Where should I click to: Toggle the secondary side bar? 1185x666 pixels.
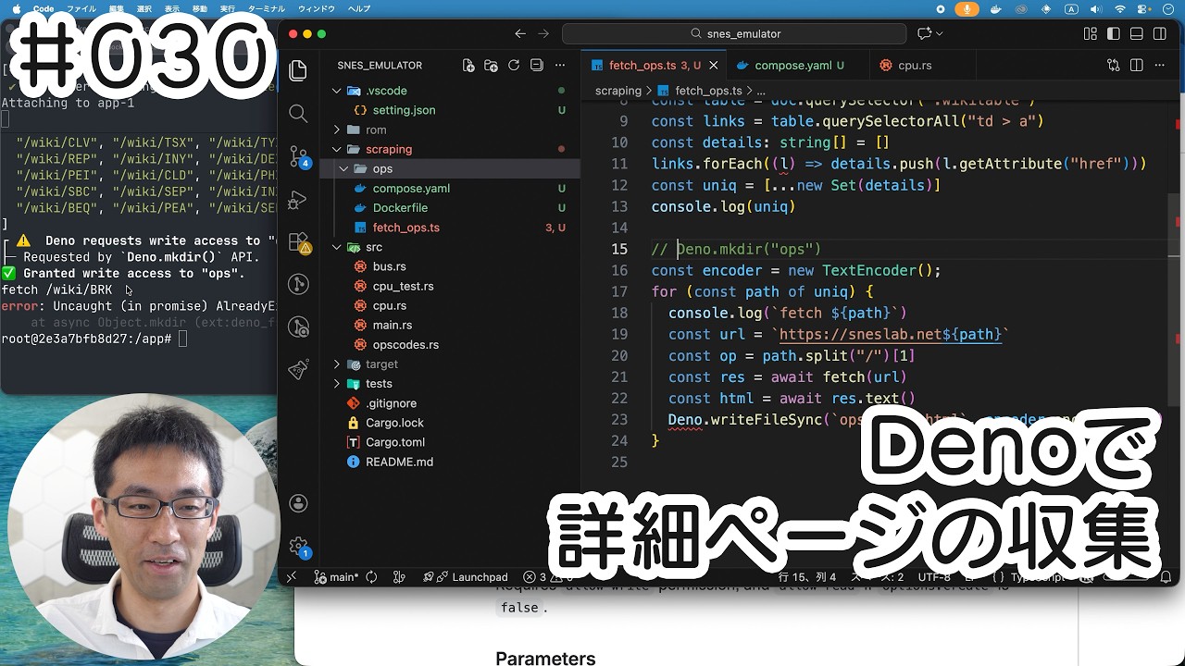click(1159, 33)
